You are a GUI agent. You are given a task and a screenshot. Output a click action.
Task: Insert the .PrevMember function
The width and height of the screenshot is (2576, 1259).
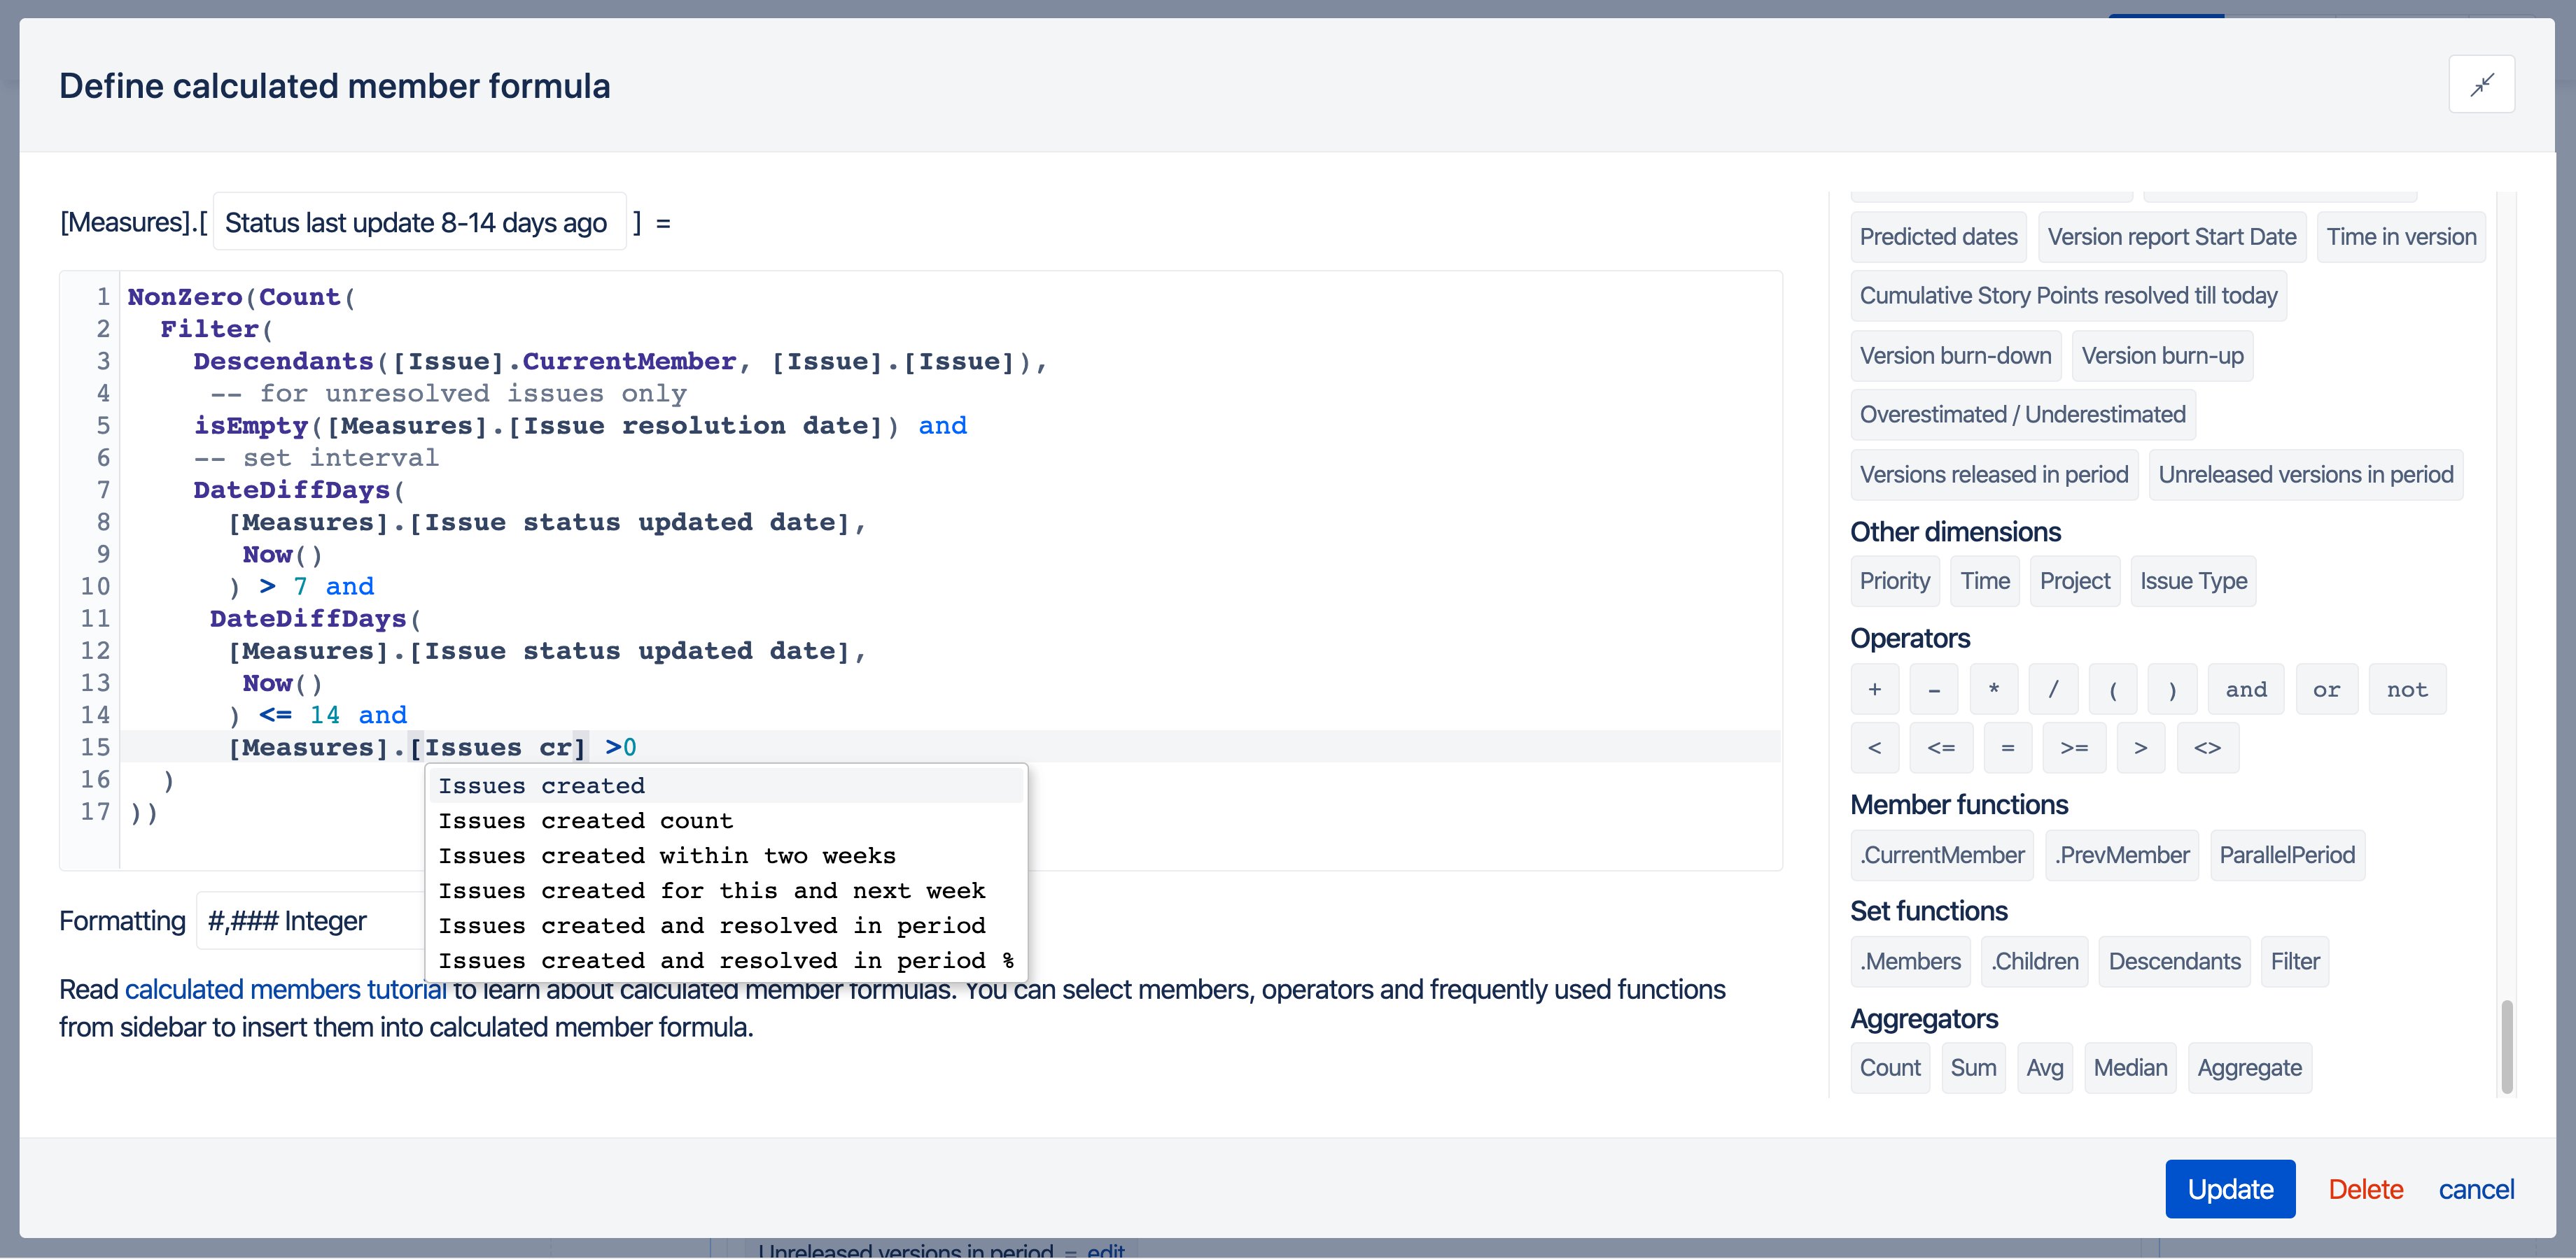[2121, 855]
